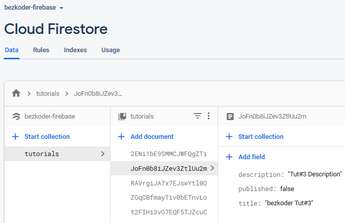Click the home icon in breadcrumb
Viewport: 345px width, 223px height.
16,93
